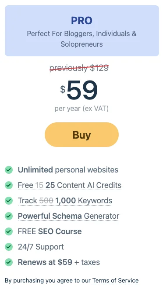Click the PRO plan heading
The width and height of the screenshot is (163, 290).
tap(81, 21)
